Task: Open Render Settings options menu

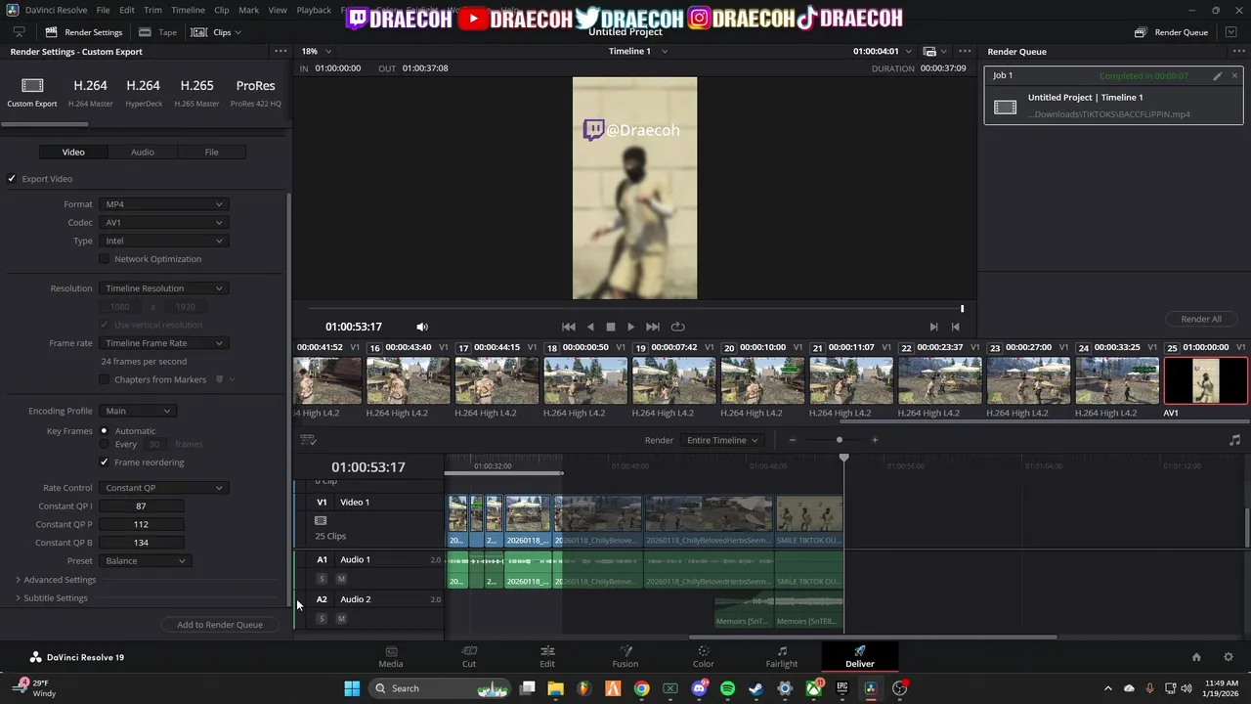Action: coord(280,51)
